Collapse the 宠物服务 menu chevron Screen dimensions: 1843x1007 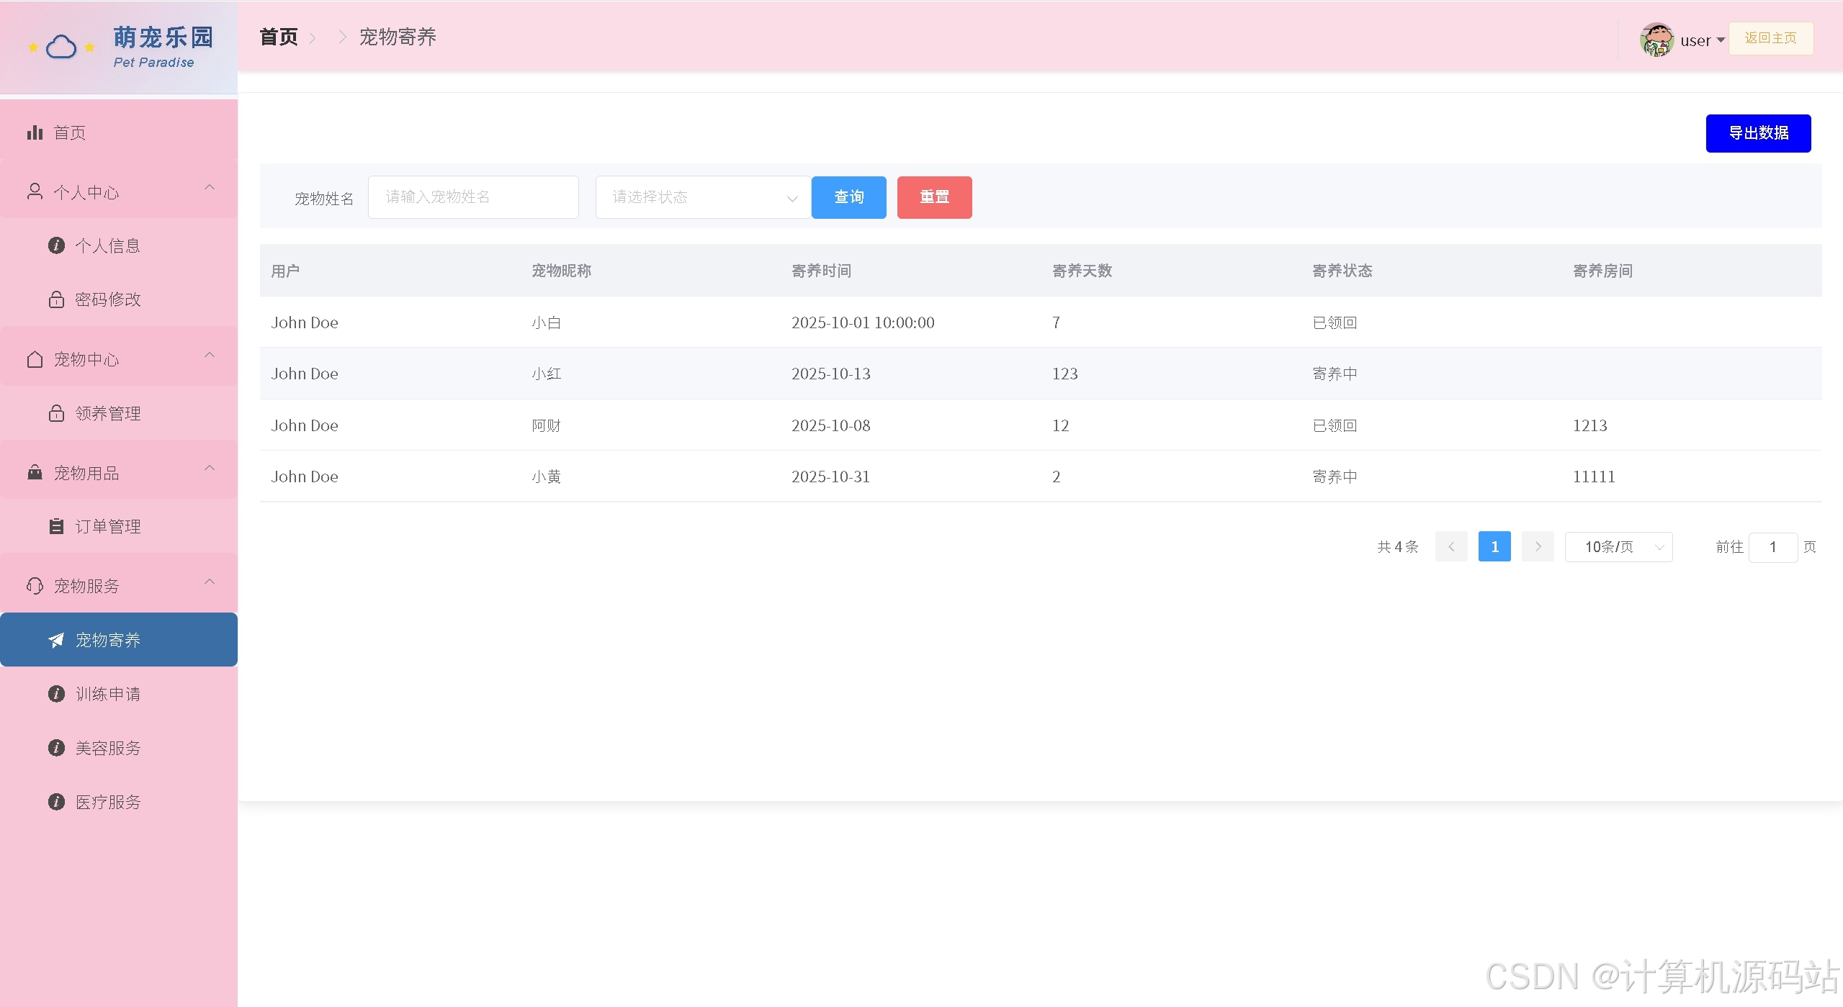coord(210,582)
